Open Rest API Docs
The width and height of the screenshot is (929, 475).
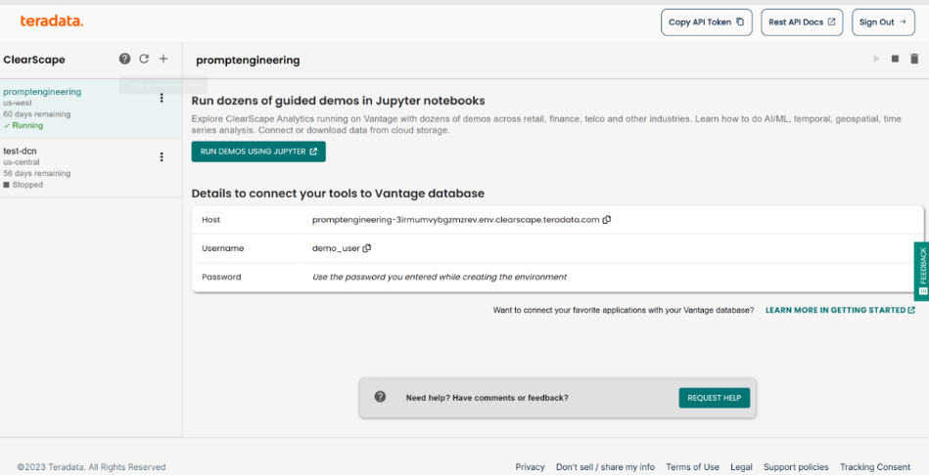coord(802,22)
